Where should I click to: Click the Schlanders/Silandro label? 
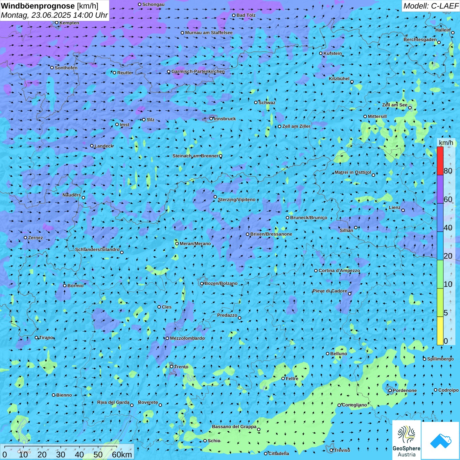click(x=97, y=249)
